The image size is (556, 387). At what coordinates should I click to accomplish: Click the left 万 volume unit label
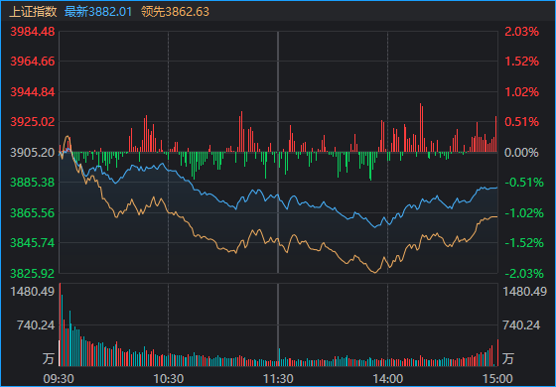point(49,358)
